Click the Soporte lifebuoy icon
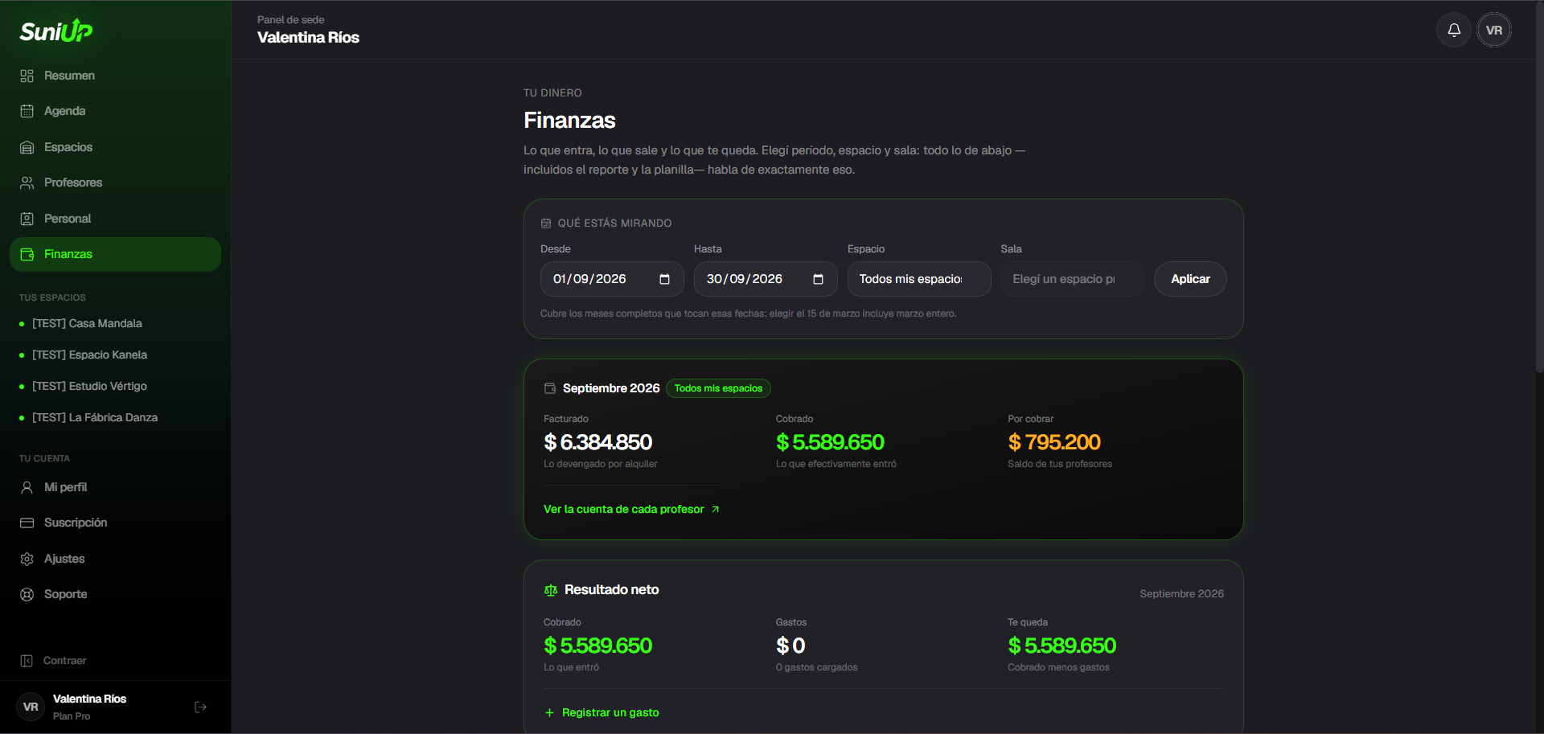The width and height of the screenshot is (1544, 734). pos(27,594)
